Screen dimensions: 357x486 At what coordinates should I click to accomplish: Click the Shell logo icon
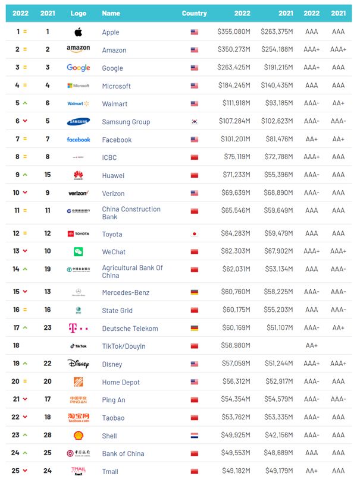pos(78,435)
